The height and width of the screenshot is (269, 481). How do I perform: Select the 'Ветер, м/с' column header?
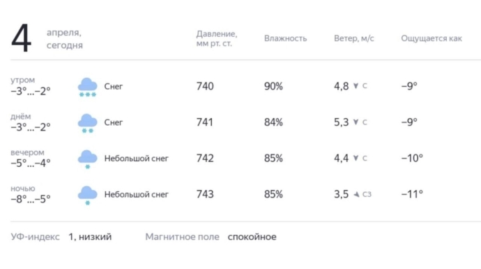pos(354,38)
